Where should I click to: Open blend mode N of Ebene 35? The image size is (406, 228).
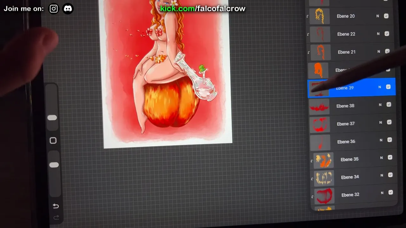tap(381, 158)
